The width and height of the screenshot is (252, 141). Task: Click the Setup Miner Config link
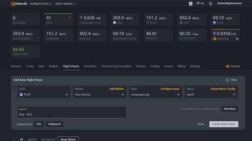[223, 89]
